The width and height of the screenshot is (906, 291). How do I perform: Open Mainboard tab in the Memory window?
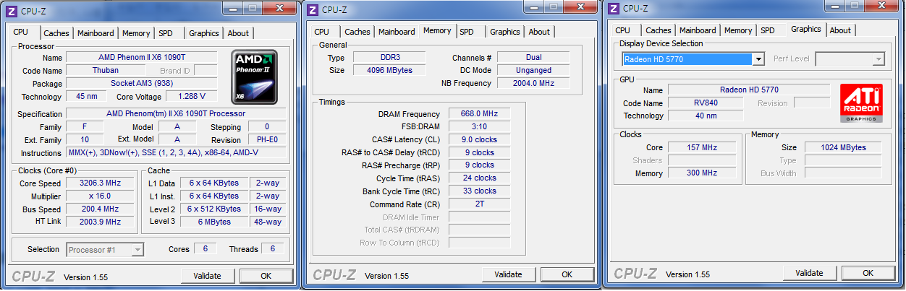click(397, 32)
